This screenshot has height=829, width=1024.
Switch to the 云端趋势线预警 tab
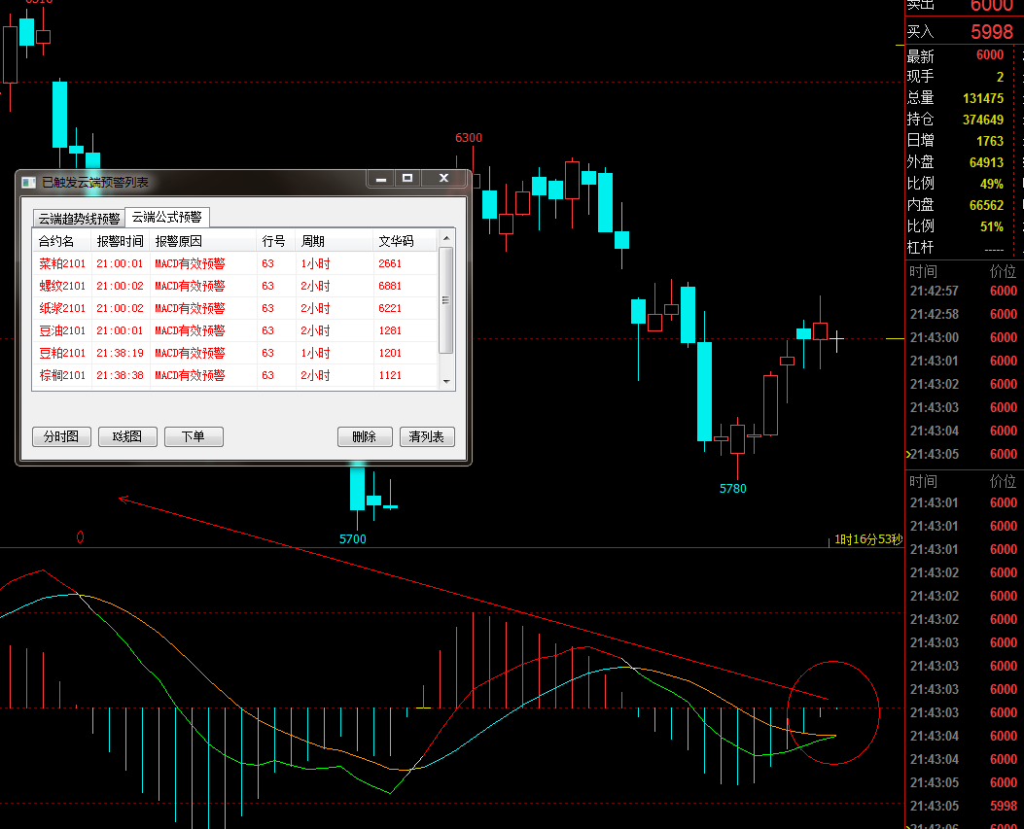[79, 218]
